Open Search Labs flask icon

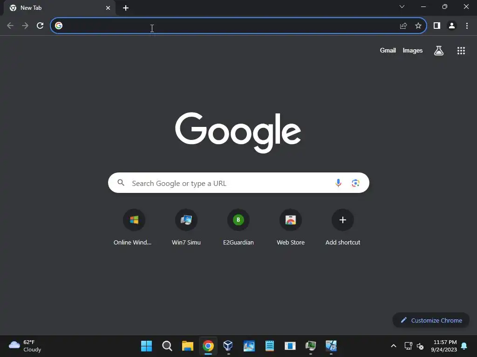point(439,50)
